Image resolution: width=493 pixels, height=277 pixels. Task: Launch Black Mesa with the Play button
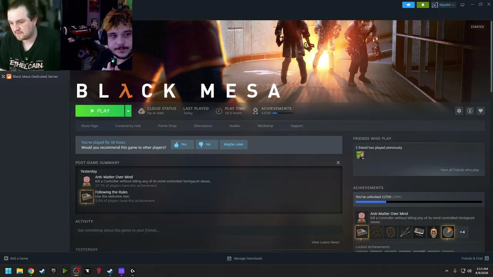coord(100,111)
